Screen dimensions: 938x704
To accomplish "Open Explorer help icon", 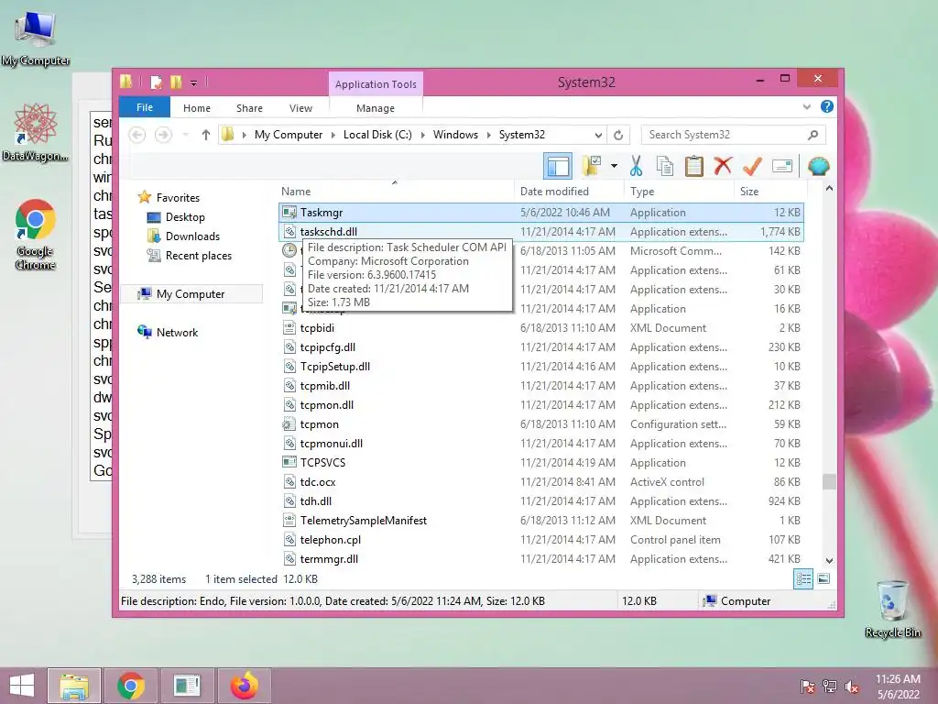I will (827, 106).
